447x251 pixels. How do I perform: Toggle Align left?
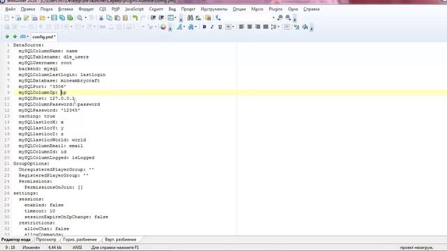pyautogui.click(x=242, y=26)
